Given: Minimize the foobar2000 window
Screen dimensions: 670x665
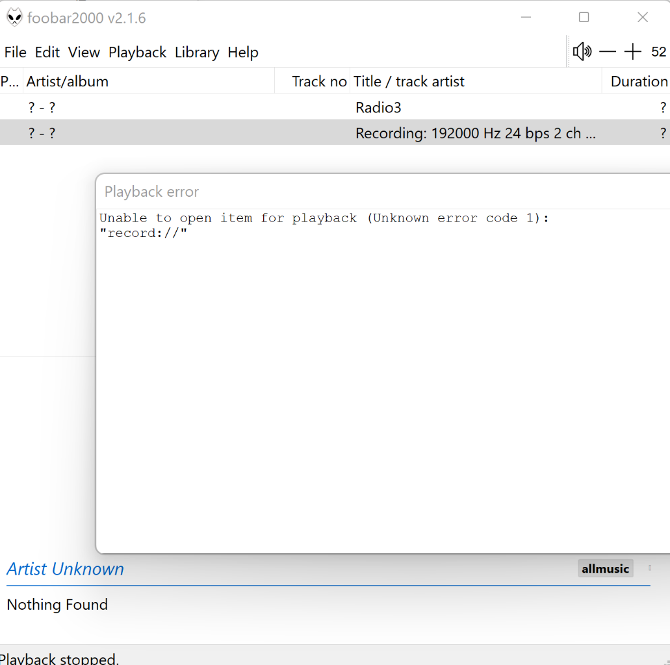Looking at the screenshot, I should click(526, 18).
